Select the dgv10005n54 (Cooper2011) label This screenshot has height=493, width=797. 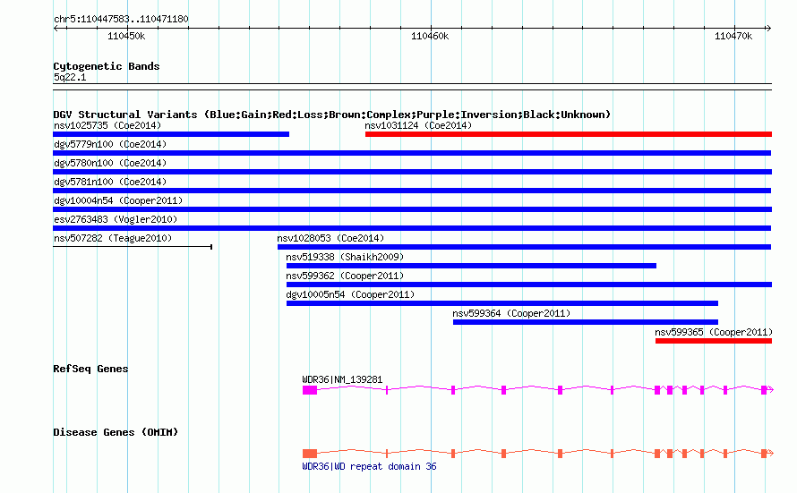pyautogui.click(x=350, y=294)
